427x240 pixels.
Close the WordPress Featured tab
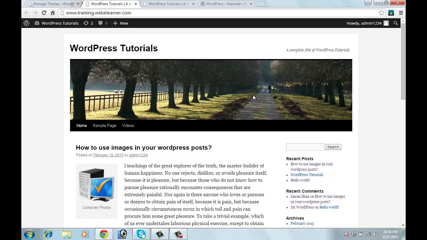(x=251, y=4)
